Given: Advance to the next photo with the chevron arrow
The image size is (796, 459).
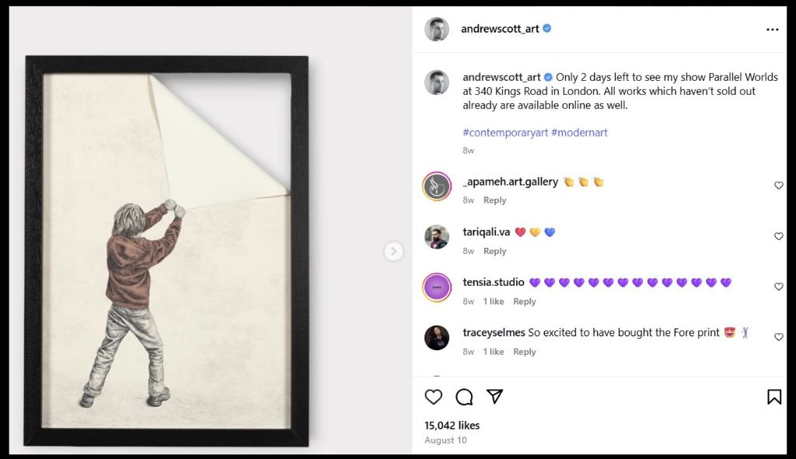Looking at the screenshot, I should click(394, 252).
